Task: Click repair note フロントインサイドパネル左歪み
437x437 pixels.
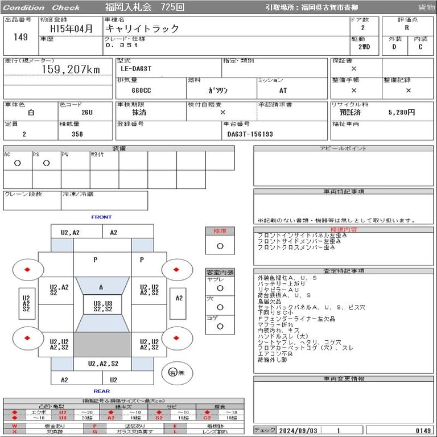Action: pyautogui.click(x=302, y=235)
